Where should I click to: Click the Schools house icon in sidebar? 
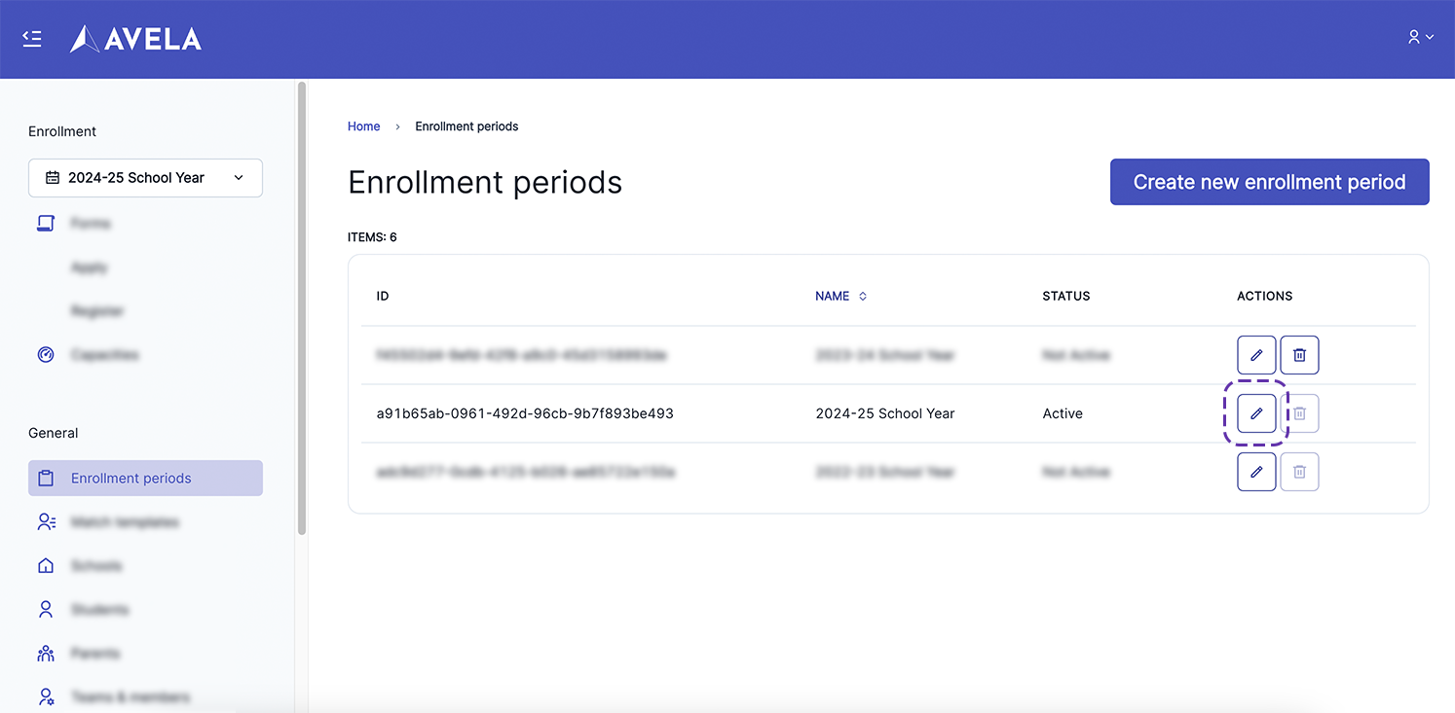point(46,566)
